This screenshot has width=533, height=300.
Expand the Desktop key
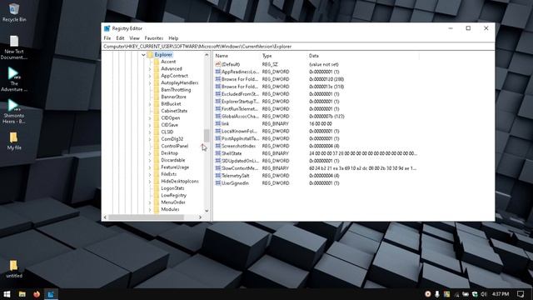pyautogui.click(x=150, y=153)
